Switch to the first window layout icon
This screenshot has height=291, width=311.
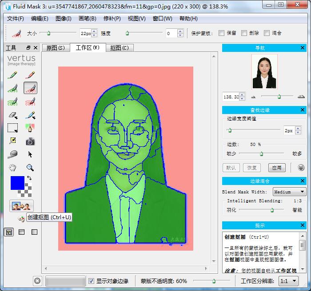[x=9, y=232]
